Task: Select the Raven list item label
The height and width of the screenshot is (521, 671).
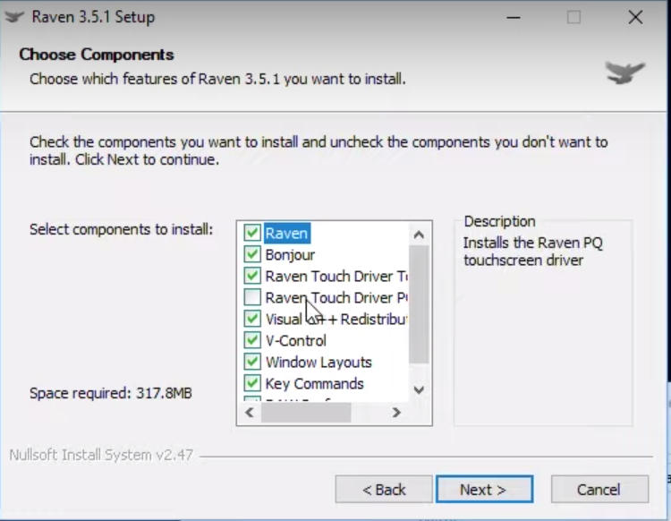Action: pos(286,234)
